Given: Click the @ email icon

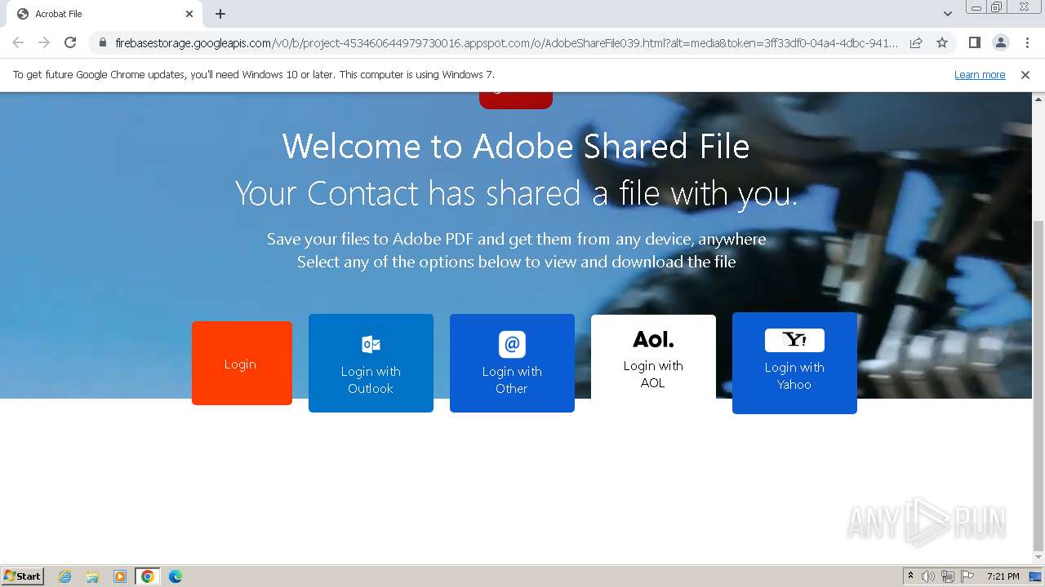Looking at the screenshot, I should [512, 344].
